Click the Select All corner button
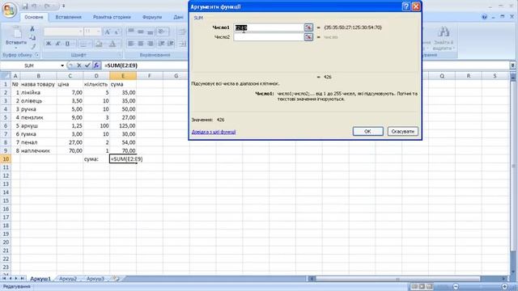The image size is (518, 291). (x=6, y=76)
